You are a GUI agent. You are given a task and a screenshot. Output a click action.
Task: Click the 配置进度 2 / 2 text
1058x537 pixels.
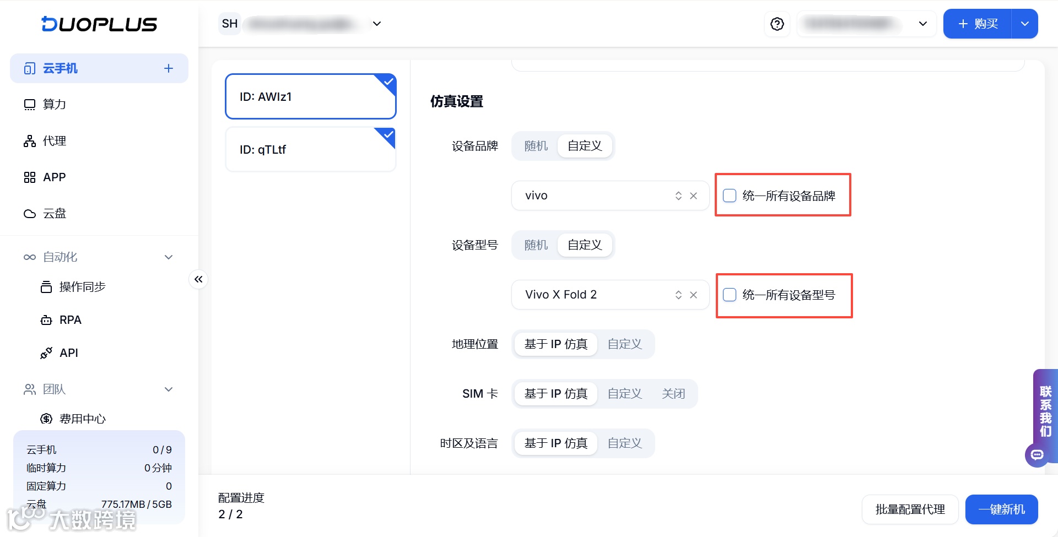(x=241, y=506)
